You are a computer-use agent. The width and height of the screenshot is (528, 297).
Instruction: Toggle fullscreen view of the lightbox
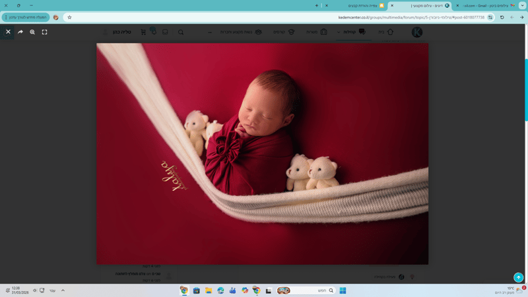coord(44,32)
